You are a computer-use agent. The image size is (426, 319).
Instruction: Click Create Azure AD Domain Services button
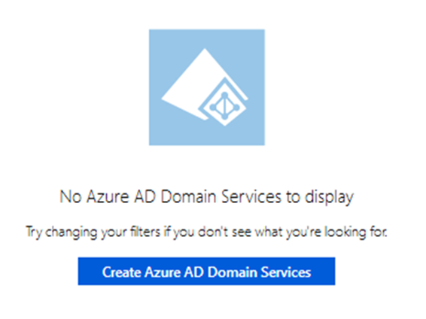click(206, 271)
